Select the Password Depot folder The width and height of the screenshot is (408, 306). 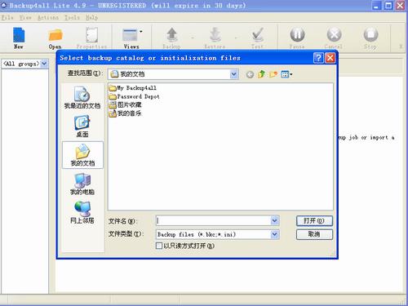134,96
